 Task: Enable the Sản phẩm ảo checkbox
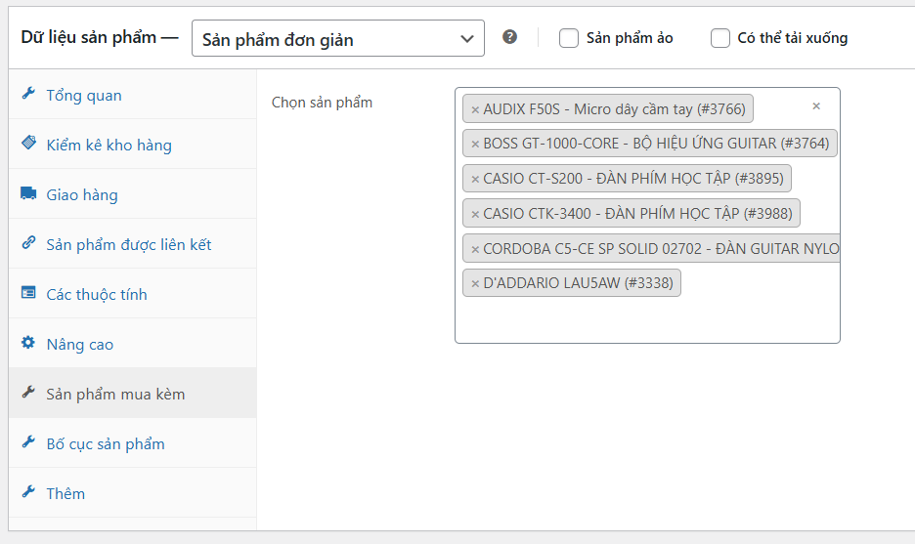568,38
